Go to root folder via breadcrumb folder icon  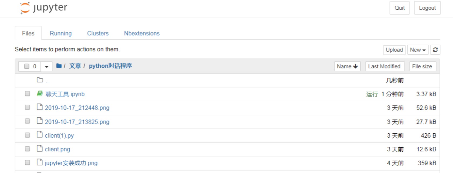click(x=59, y=66)
